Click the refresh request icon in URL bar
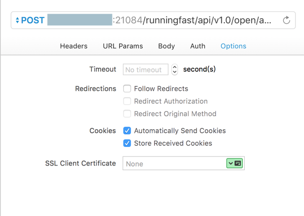Screen dimensions: 304x216 pyautogui.click(x=287, y=21)
